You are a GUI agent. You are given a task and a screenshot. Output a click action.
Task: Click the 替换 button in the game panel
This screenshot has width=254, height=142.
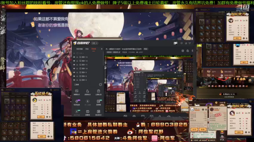[203, 129]
